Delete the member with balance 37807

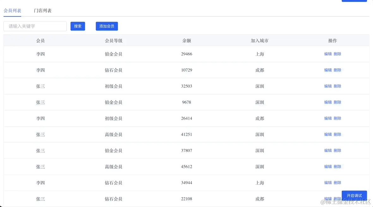pyautogui.click(x=337, y=151)
